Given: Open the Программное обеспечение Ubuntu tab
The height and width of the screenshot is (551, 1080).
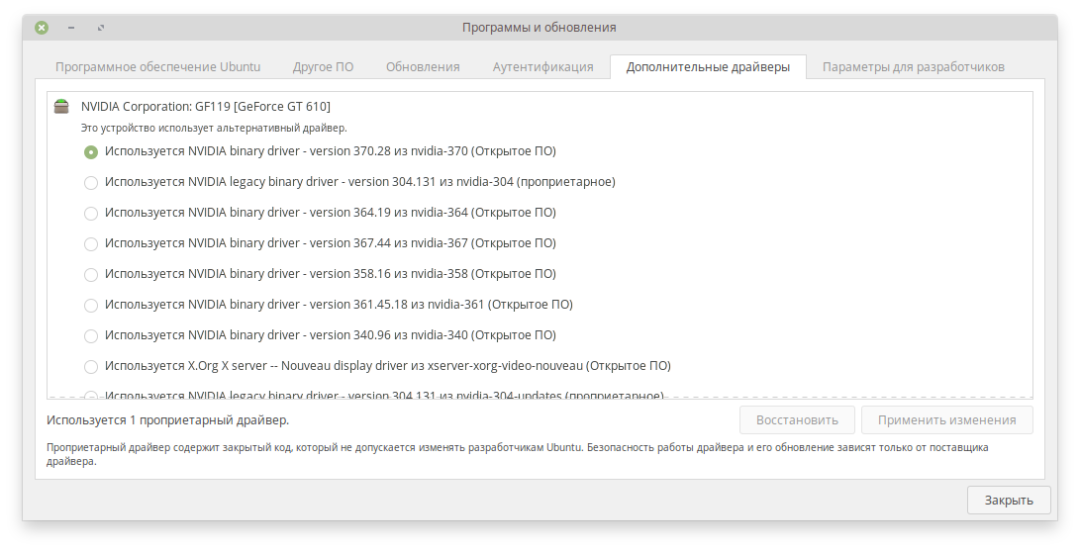Looking at the screenshot, I should coord(157,66).
